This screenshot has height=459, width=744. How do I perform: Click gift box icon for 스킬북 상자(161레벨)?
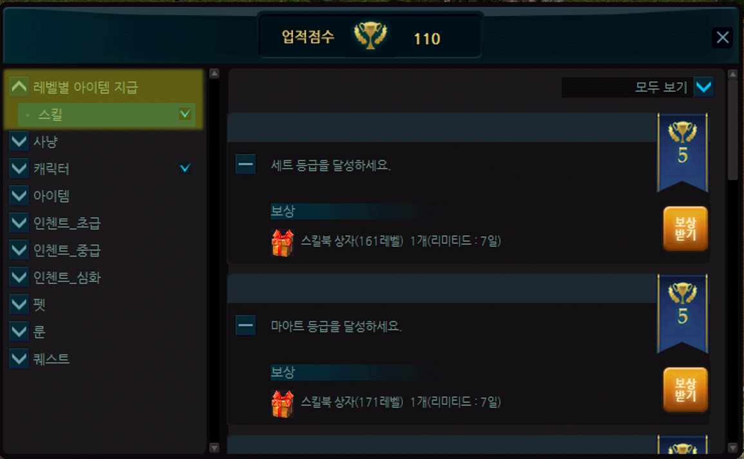(x=282, y=242)
